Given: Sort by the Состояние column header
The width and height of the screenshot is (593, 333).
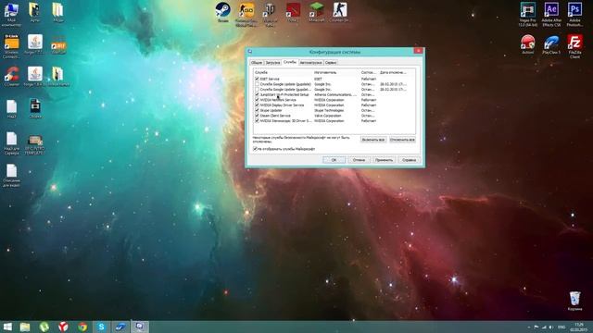Looking at the screenshot, I should click(x=369, y=72).
